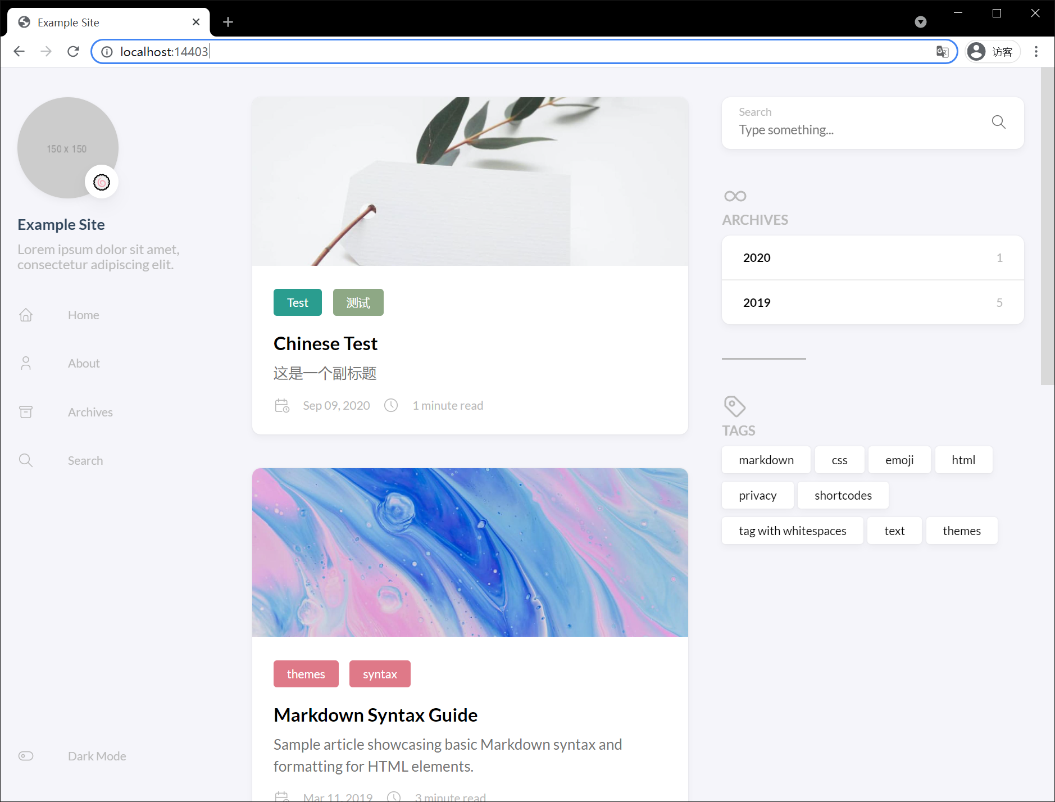This screenshot has height=802, width=1055.
Task: Open a new browser tab
Action: coord(228,22)
